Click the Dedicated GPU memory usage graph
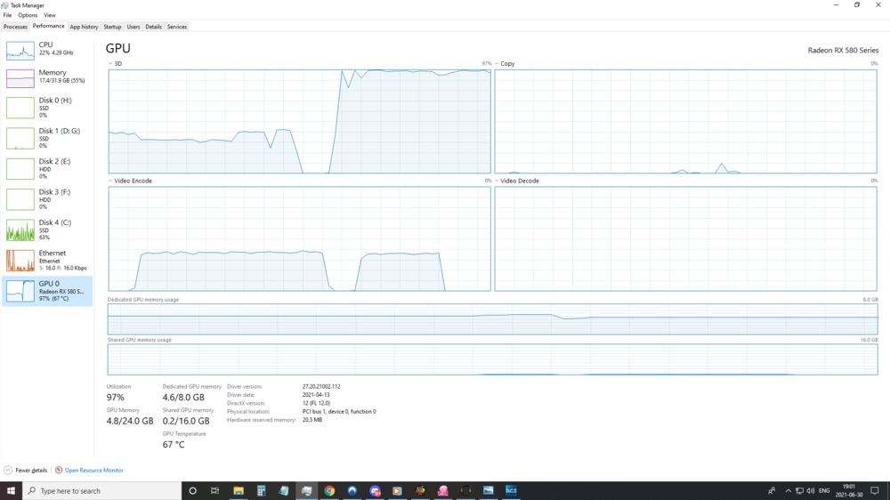Screen dimensions: 890x500 click(x=493, y=319)
